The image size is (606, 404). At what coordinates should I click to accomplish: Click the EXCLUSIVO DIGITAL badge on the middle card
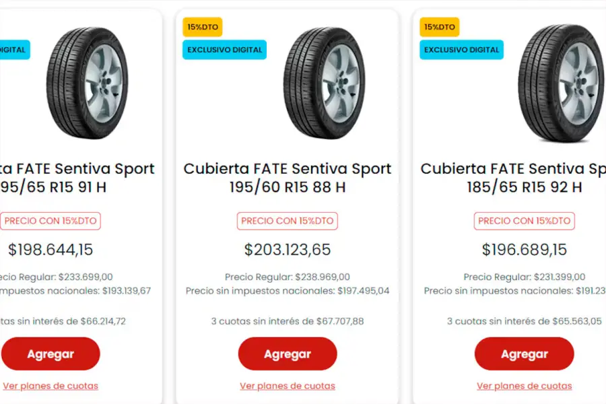224,49
